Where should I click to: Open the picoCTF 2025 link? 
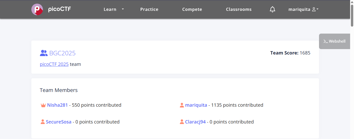point(54,64)
